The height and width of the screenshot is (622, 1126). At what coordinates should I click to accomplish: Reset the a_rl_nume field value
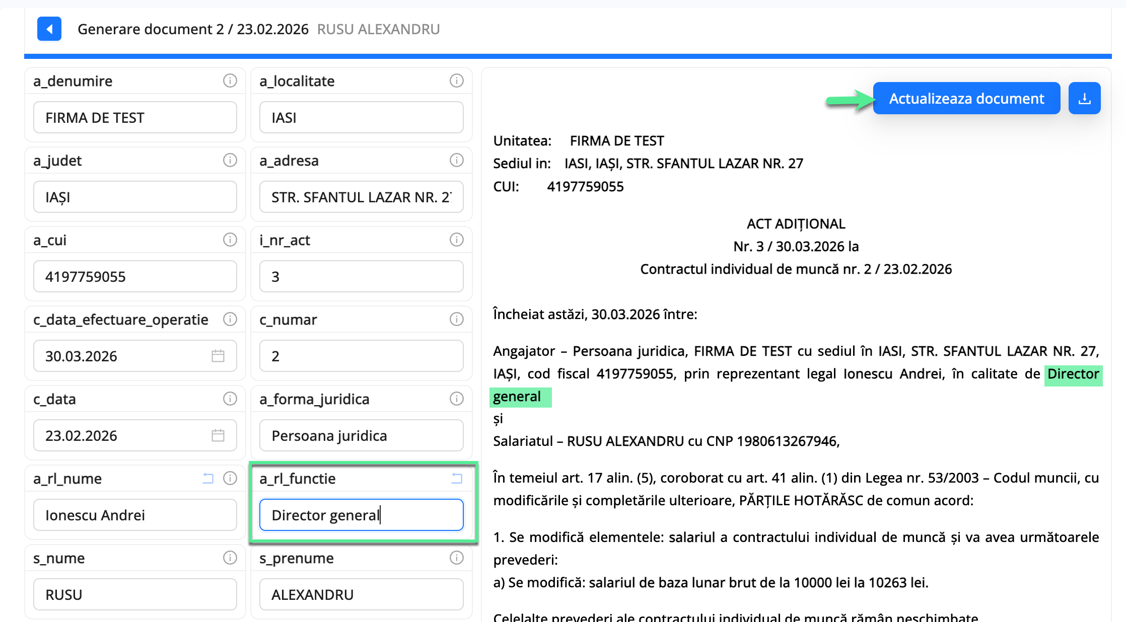click(208, 479)
